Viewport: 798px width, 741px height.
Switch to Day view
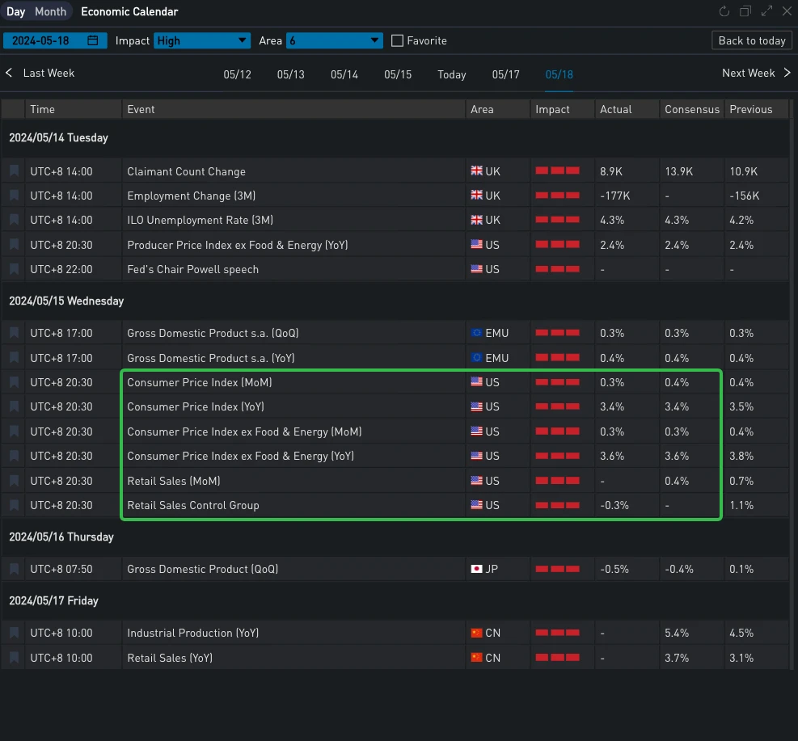tap(16, 12)
